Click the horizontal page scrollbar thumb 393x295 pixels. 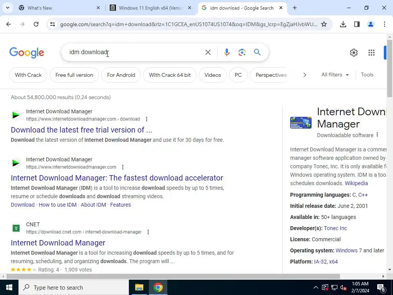pyautogui.click(x=173, y=277)
